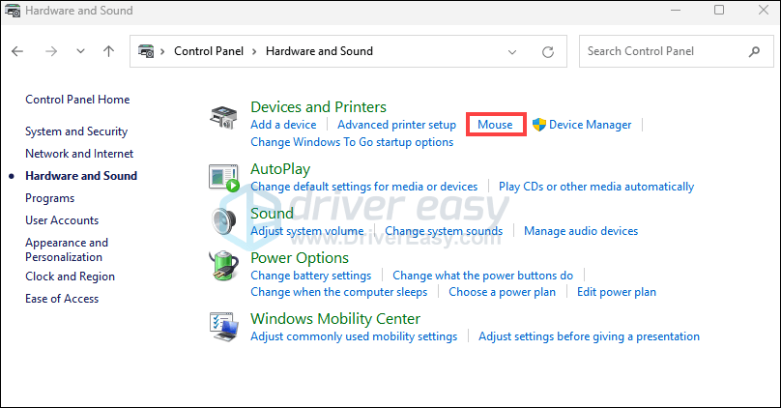This screenshot has height=408, width=781.
Task: Open the Mouse settings link
Action: tap(495, 125)
